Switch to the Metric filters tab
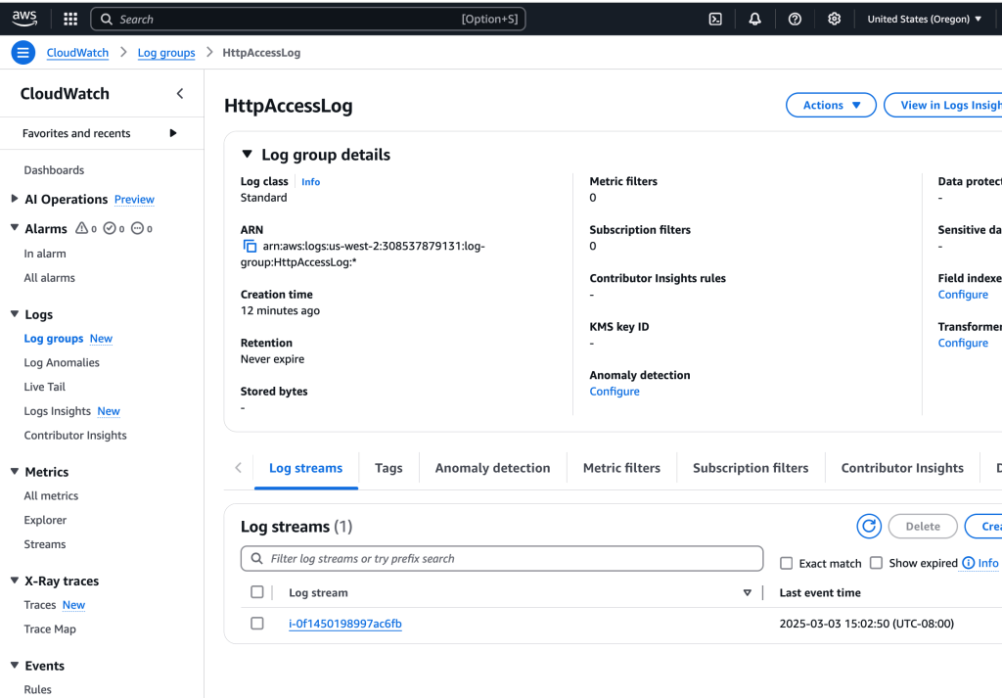Screen dimensions: 1002x698 click(621, 468)
